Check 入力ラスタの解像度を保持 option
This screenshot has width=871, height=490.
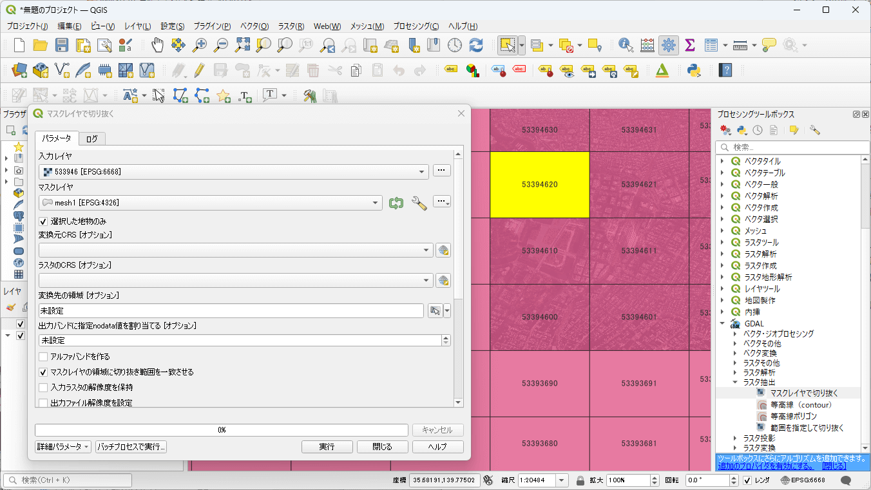click(x=43, y=388)
